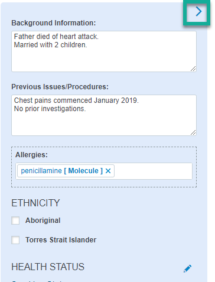Click the Allergies label
The width and height of the screenshot is (215, 282).
point(31,155)
